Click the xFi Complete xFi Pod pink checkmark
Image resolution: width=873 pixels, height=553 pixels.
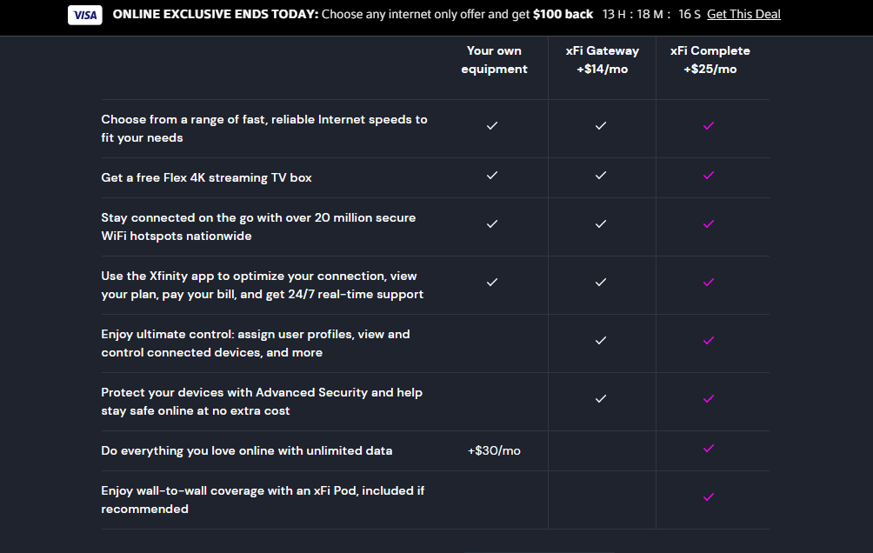pos(708,497)
